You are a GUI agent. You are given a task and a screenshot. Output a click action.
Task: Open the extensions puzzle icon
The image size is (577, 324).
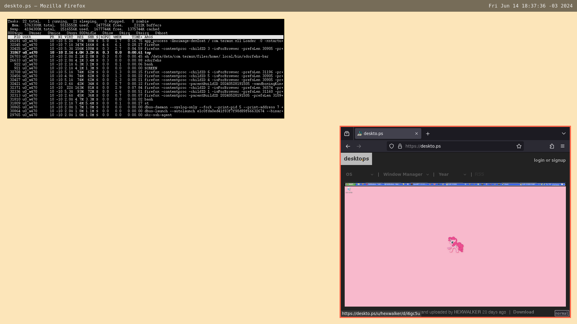(552, 146)
